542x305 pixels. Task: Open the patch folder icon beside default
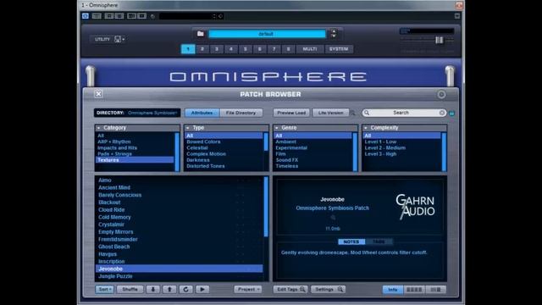200,34
